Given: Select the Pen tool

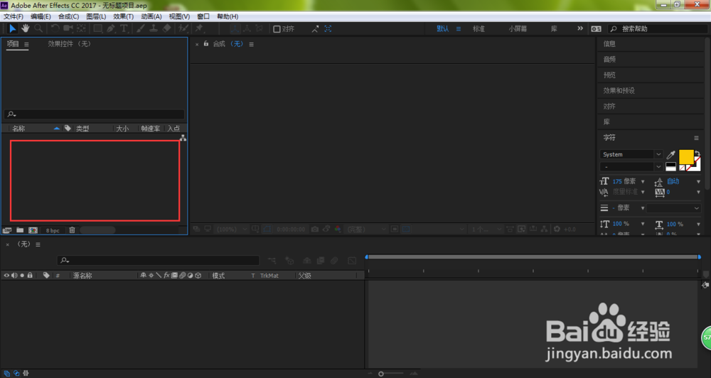Looking at the screenshot, I should [111, 28].
